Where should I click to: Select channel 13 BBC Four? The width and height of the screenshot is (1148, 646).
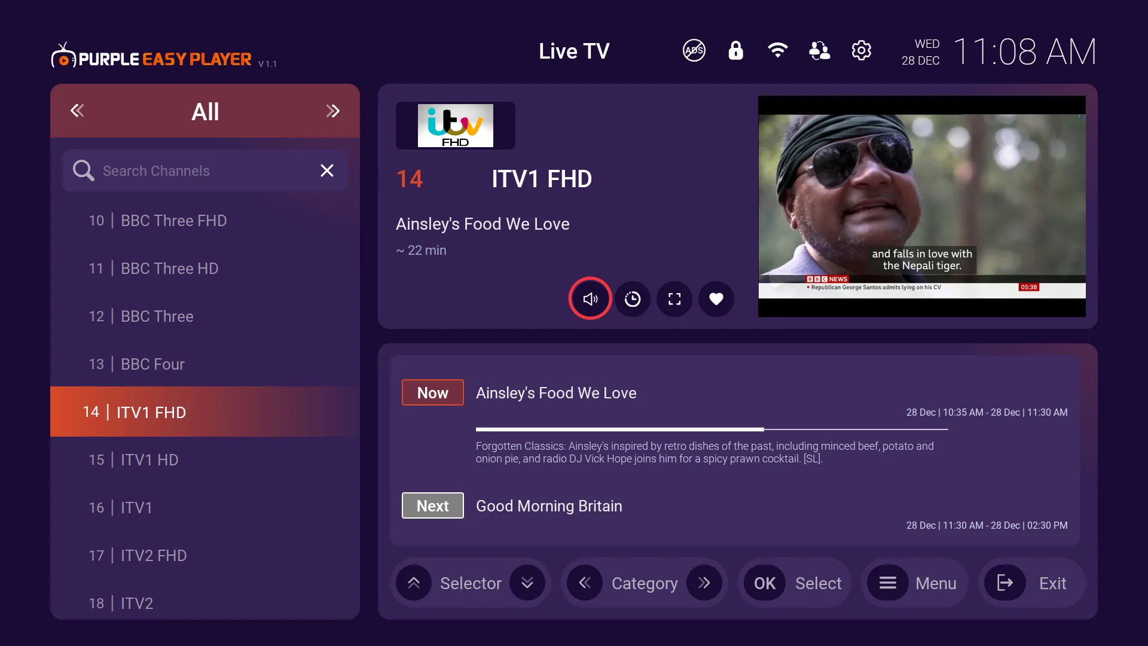click(x=205, y=364)
